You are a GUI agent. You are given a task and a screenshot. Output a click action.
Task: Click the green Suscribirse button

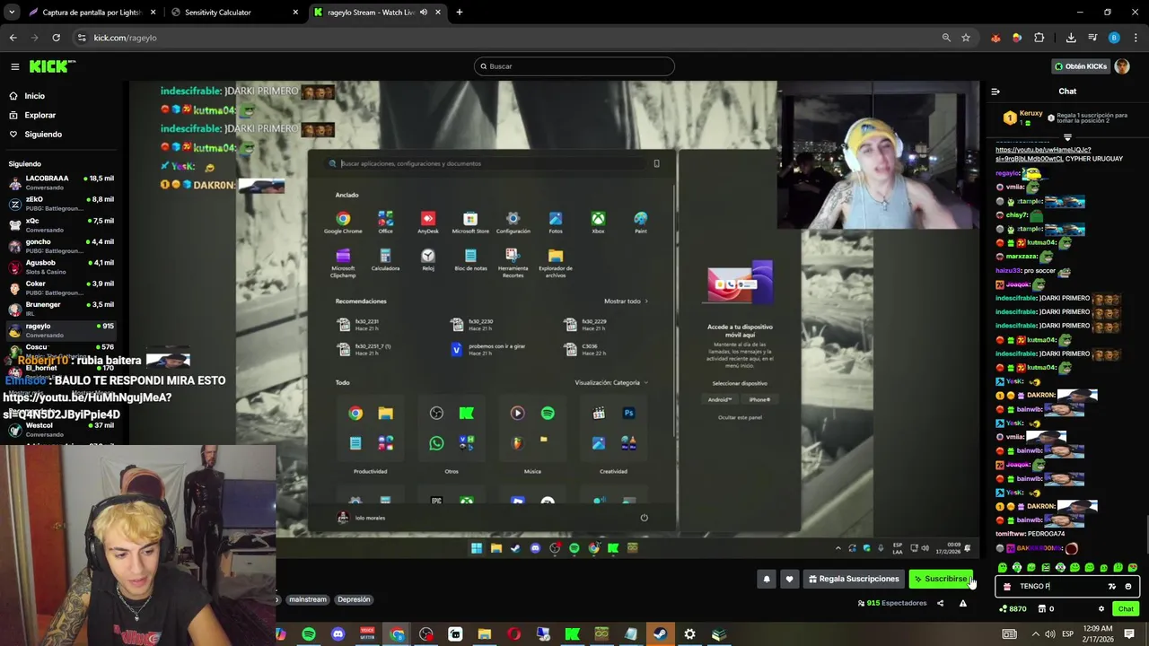pos(941,580)
